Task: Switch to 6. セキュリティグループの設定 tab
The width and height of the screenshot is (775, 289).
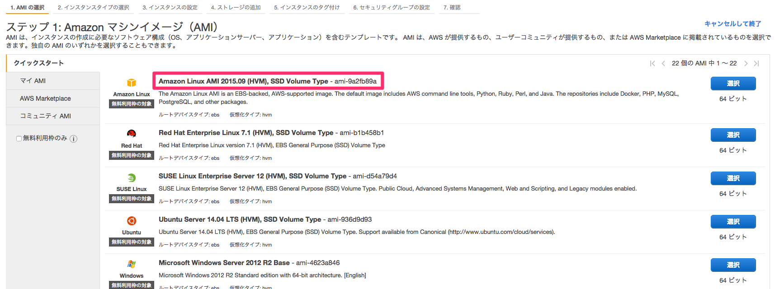Action: point(392,8)
